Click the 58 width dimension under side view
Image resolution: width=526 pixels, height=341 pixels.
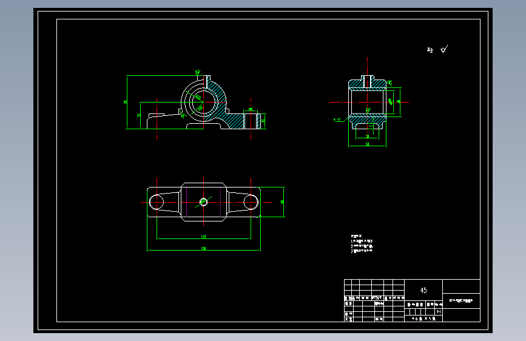point(367,144)
